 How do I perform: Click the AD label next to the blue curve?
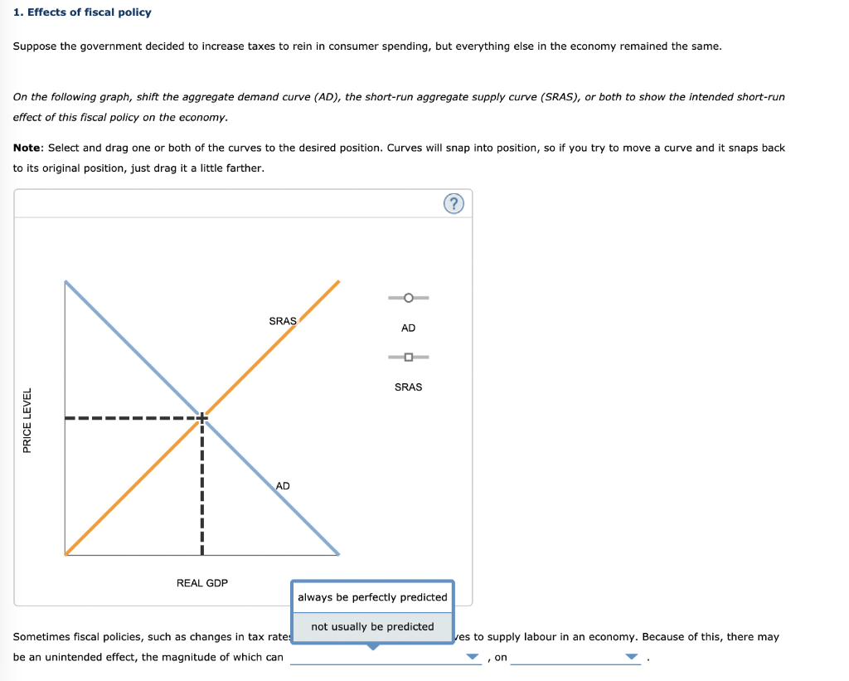coord(283,486)
